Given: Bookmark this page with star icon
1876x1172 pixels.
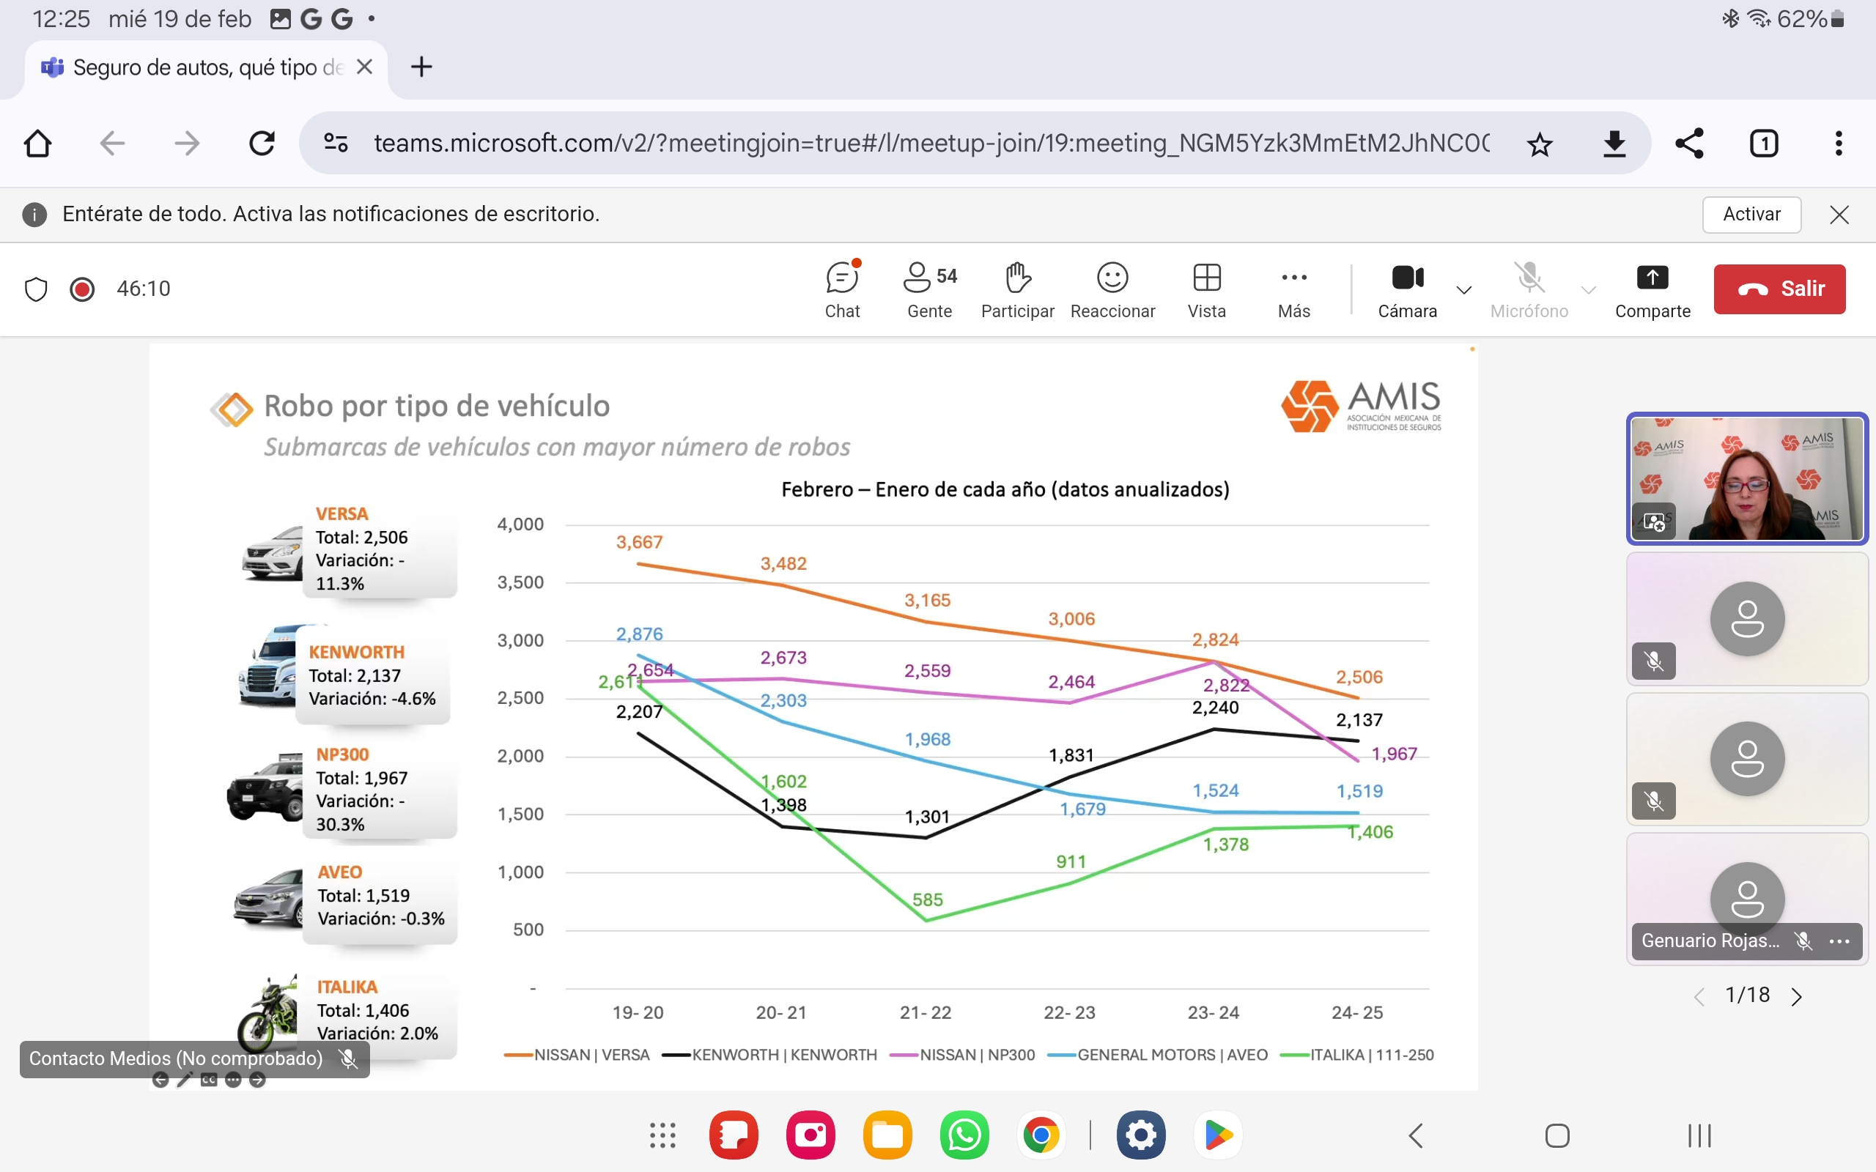Looking at the screenshot, I should (1540, 144).
